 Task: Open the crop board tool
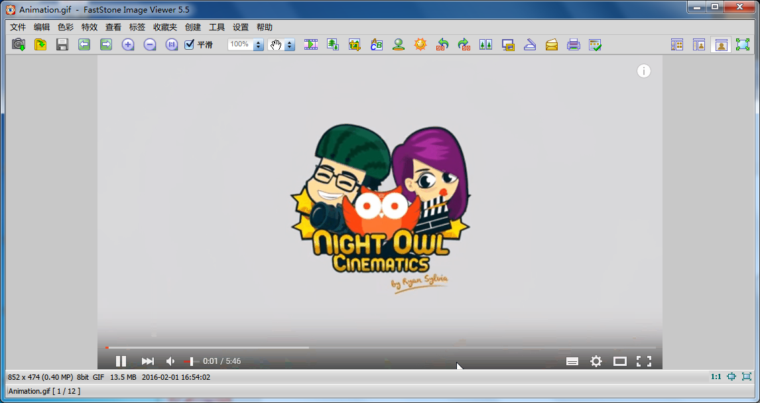point(355,44)
